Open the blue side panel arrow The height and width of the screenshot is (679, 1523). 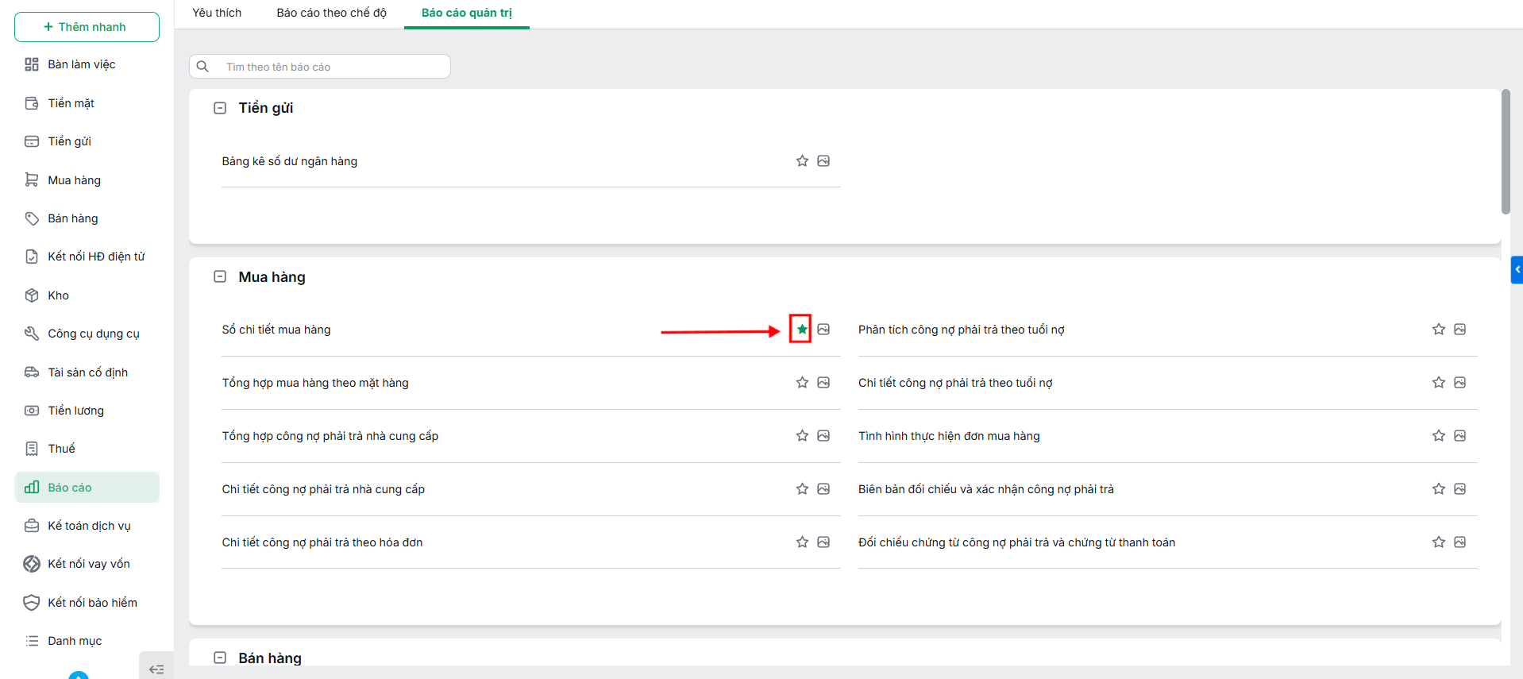coord(1517,270)
